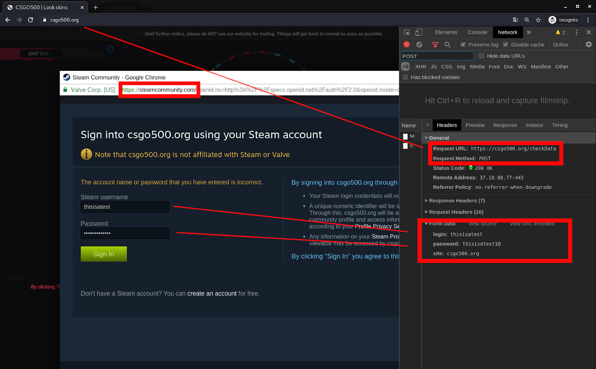Open the translate page icon
Image resolution: width=596 pixels, height=369 pixels.
(516, 20)
